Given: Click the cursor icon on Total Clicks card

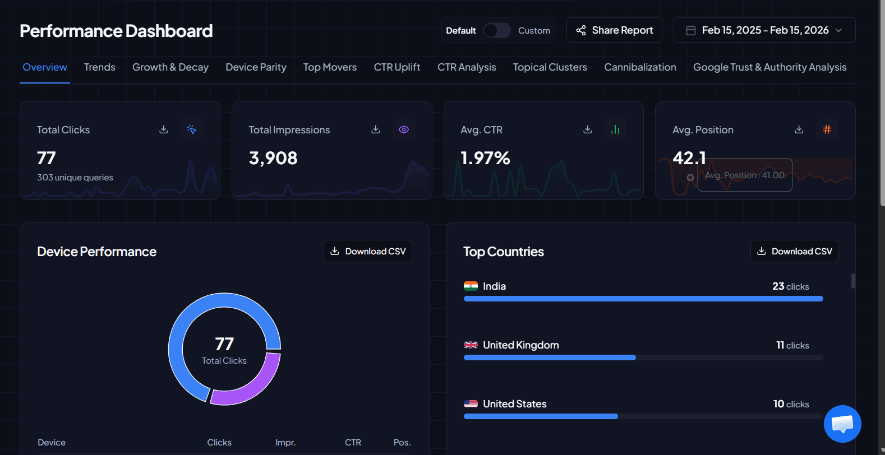Looking at the screenshot, I should [x=192, y=129].
